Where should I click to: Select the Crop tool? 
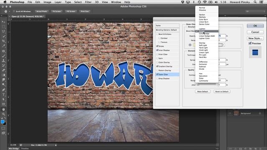pos(3,41)
